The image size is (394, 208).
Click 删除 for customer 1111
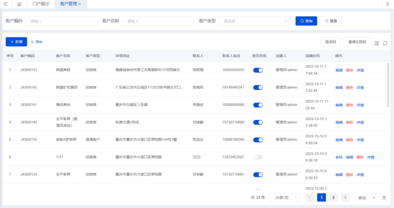[x=360, y=158]
